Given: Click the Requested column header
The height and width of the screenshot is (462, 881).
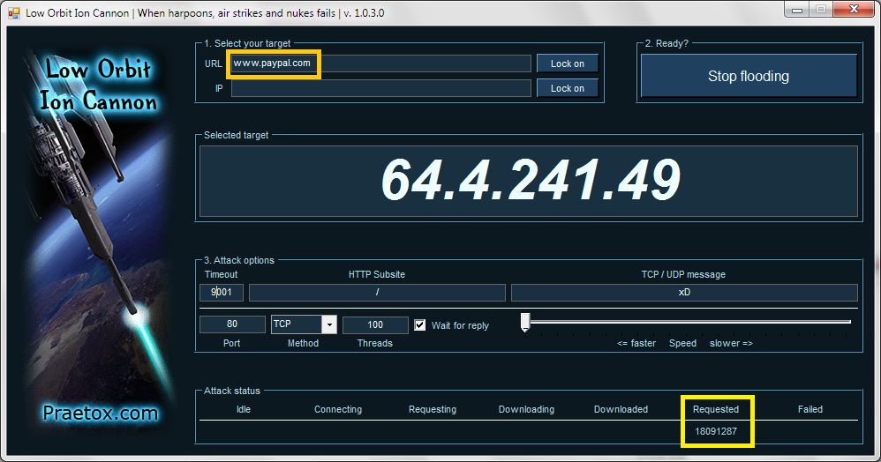Looking at the screenshot, I should click(716, 409).
